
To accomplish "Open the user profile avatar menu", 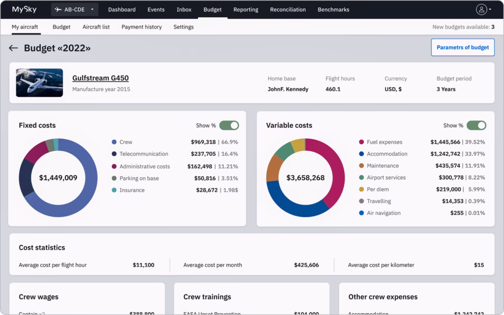I will [481, 9].
